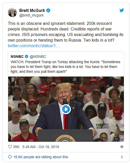Image resolution: width=130 pixels, height=163 pixels.
Task: Open the tweet info icon
Action: pyautogui.click(x=122, y=147)
